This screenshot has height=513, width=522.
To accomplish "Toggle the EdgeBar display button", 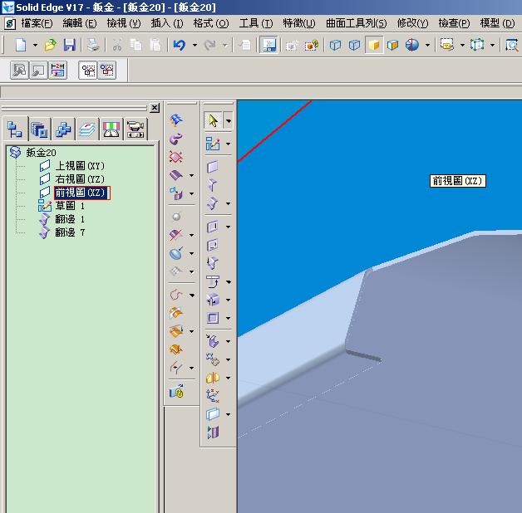I will [269, 45].
